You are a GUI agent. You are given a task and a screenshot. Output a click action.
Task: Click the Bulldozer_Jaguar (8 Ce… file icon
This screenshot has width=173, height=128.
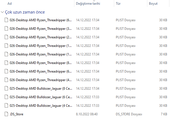(7, 89)
